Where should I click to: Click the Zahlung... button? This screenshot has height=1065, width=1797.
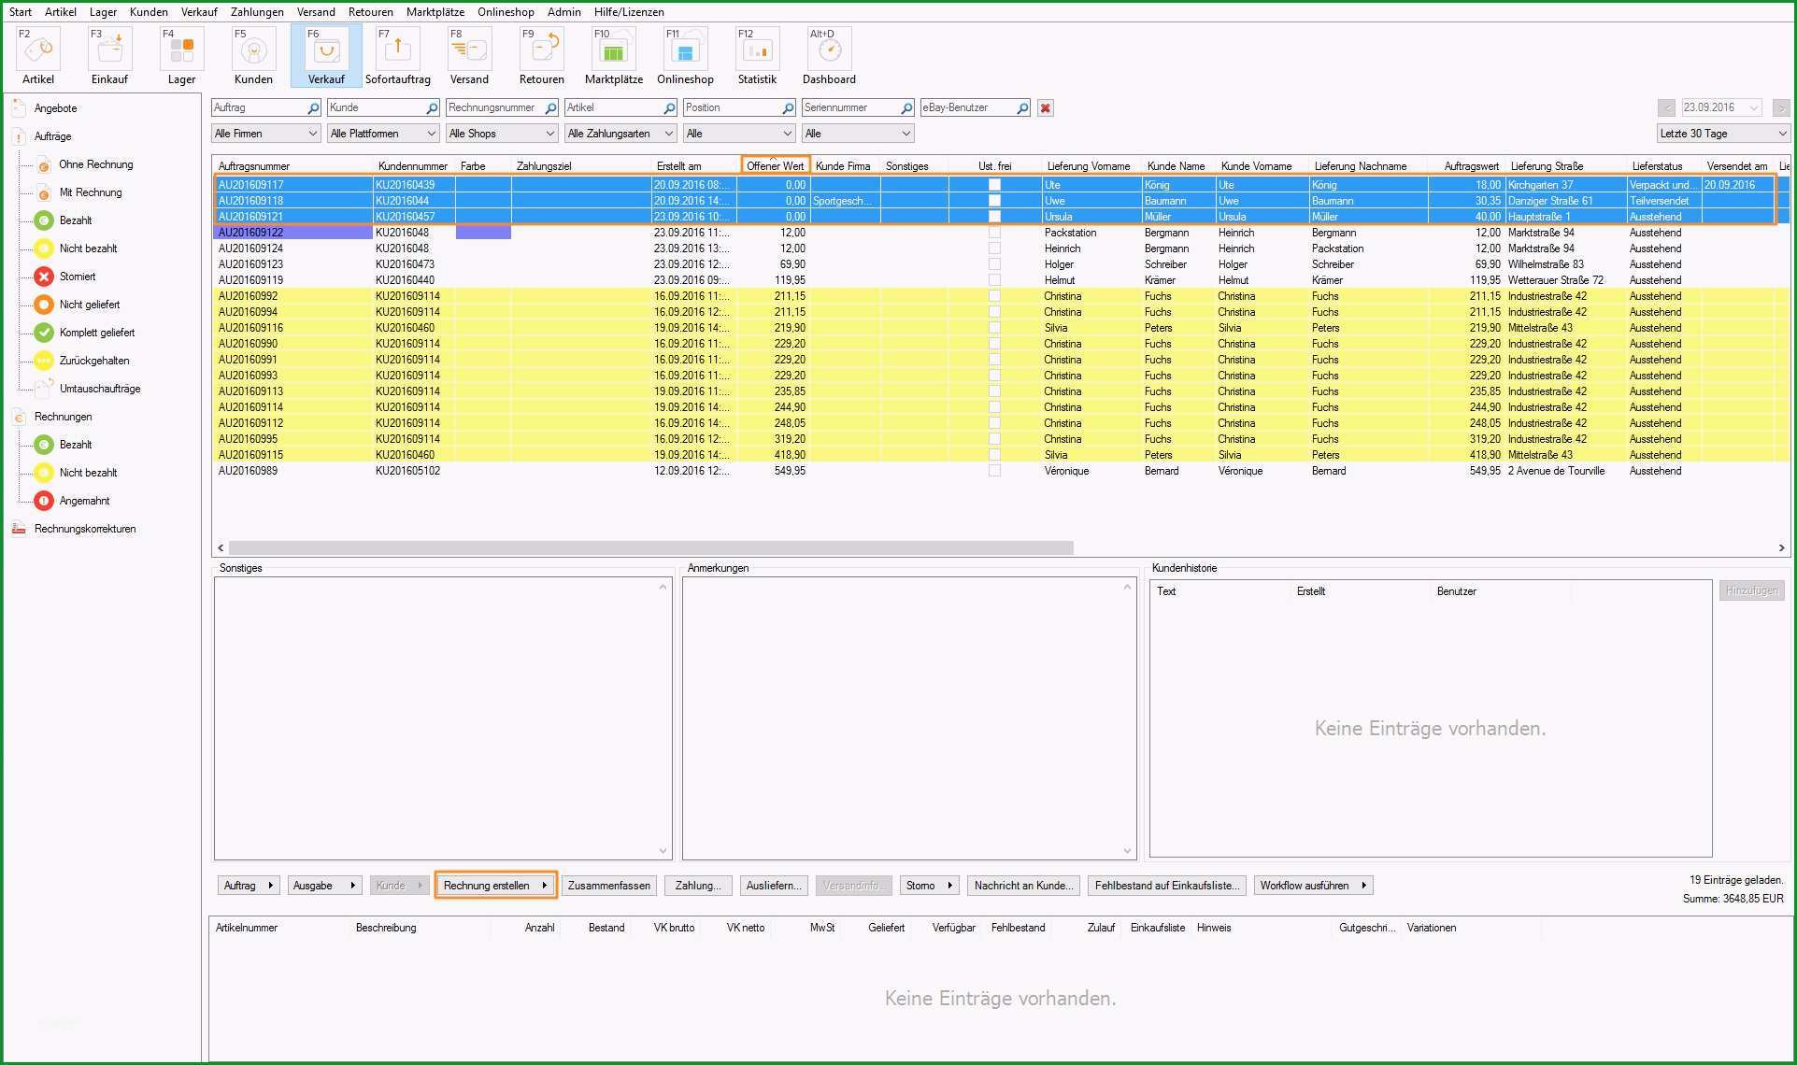click(698, 886)
